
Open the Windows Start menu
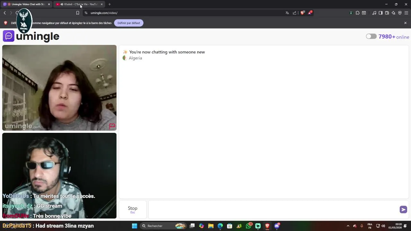point(135,226)
